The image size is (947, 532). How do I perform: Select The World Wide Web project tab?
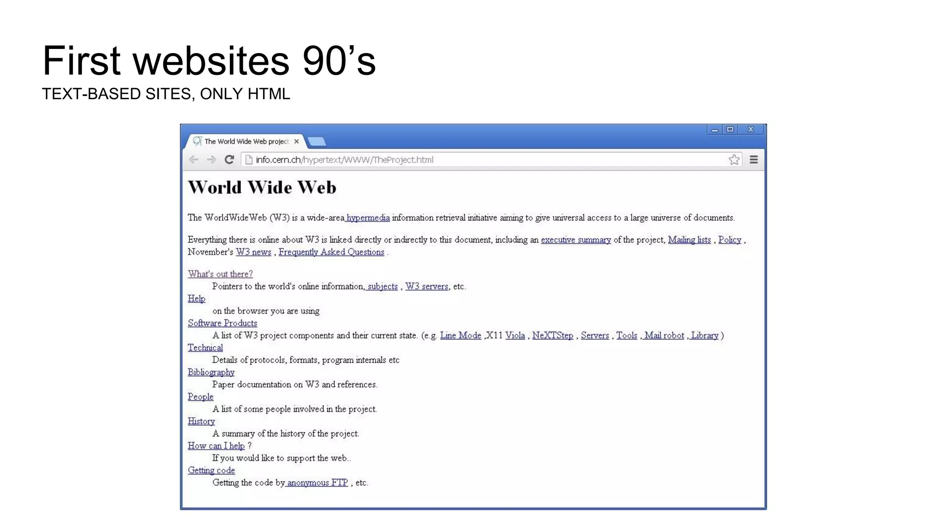(x=246, y=141)
